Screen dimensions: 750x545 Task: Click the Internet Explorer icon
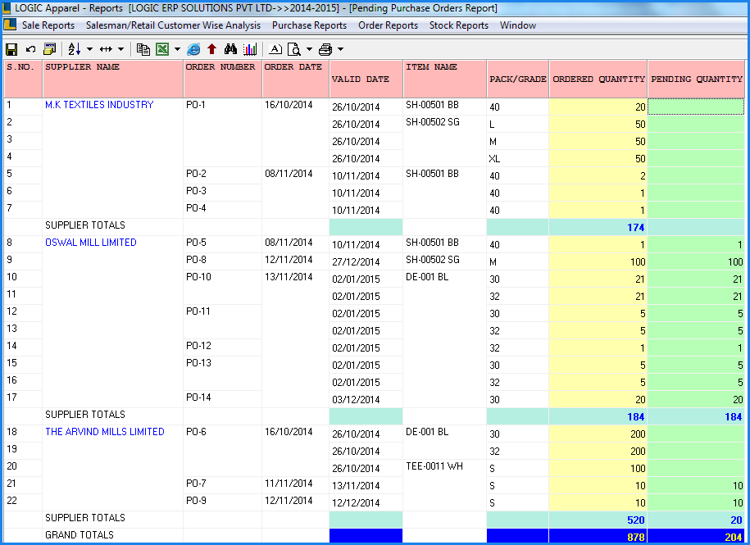click(193, 49)
